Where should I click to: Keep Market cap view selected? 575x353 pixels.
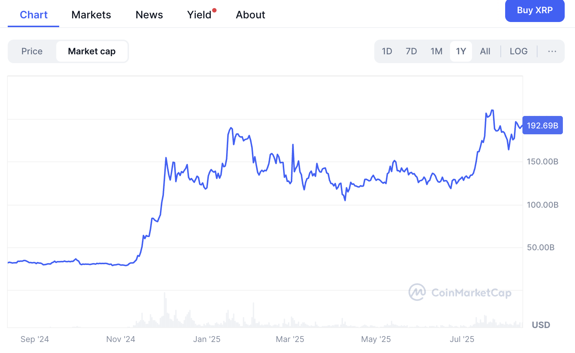pyautogui.click(x=92, y=51)
